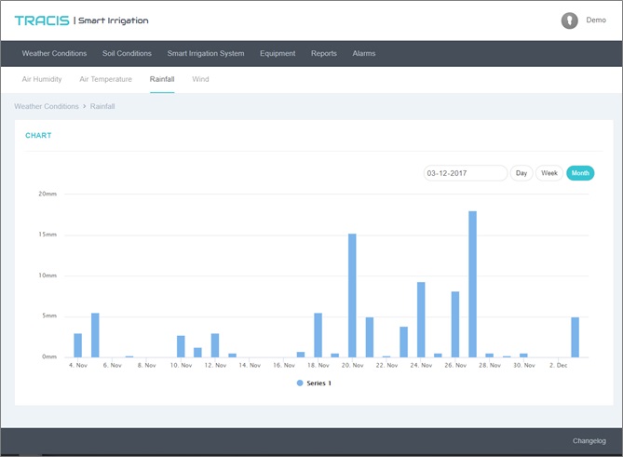The width and height of the screenshot is (623, 457).
Task: Click the rainfall bar at 4. Nov
Action: tap(78, 345)
